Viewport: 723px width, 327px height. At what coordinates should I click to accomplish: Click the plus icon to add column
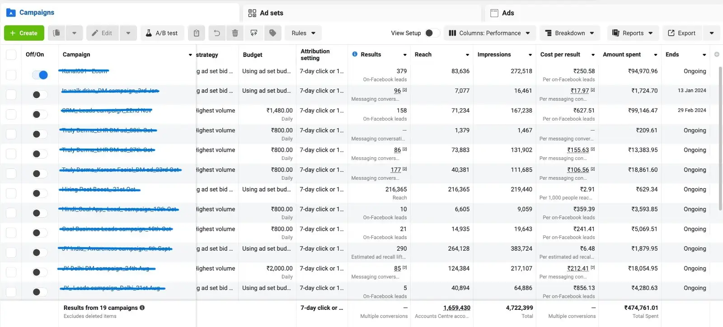pyautogui.click(x=717, y=54)
